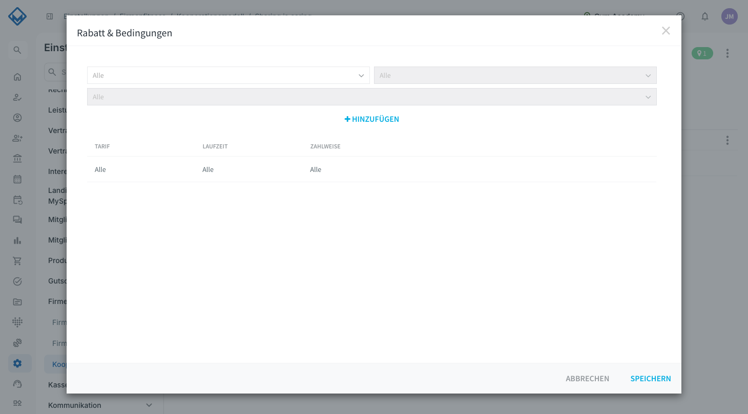Click the green location badge showing 1
The height and width of the screenshot is (414, 748).
click(702, 53)
